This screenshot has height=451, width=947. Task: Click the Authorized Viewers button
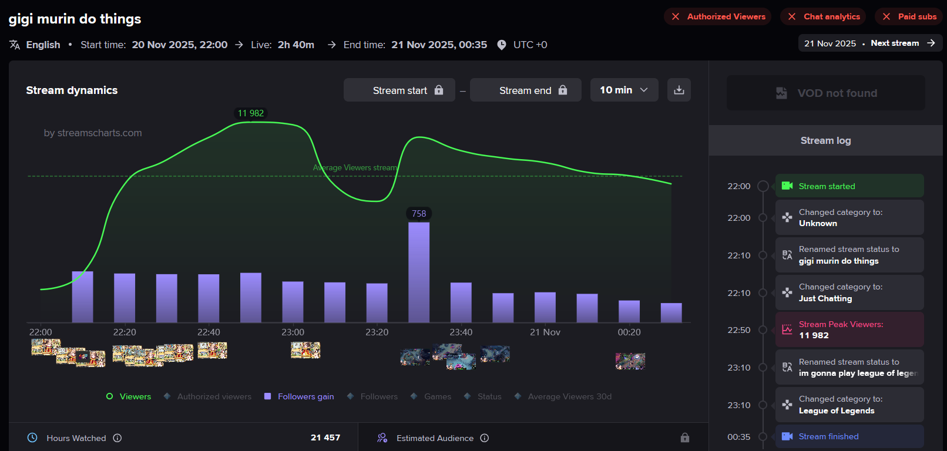pyautogui.click(x=717, y=16)
